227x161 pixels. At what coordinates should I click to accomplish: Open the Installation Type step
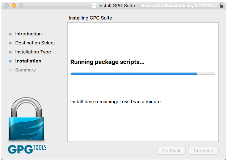click(33, 52)
